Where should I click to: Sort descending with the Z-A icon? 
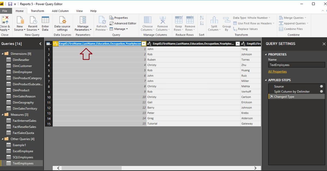click(x=202, y=23)
